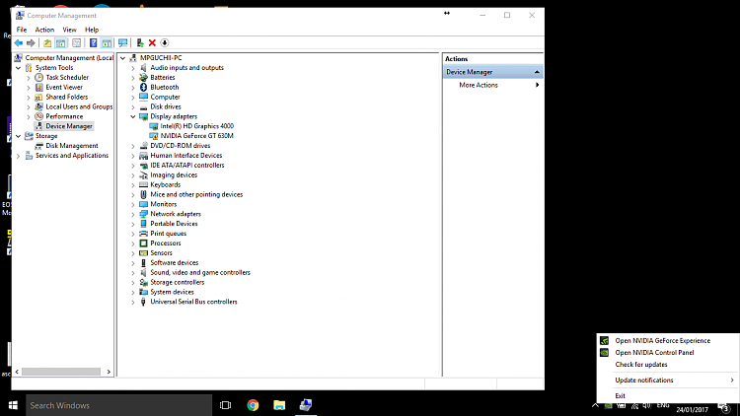
Task: Click Universal Serial Bus controllers icon
Action: (143, 302)
